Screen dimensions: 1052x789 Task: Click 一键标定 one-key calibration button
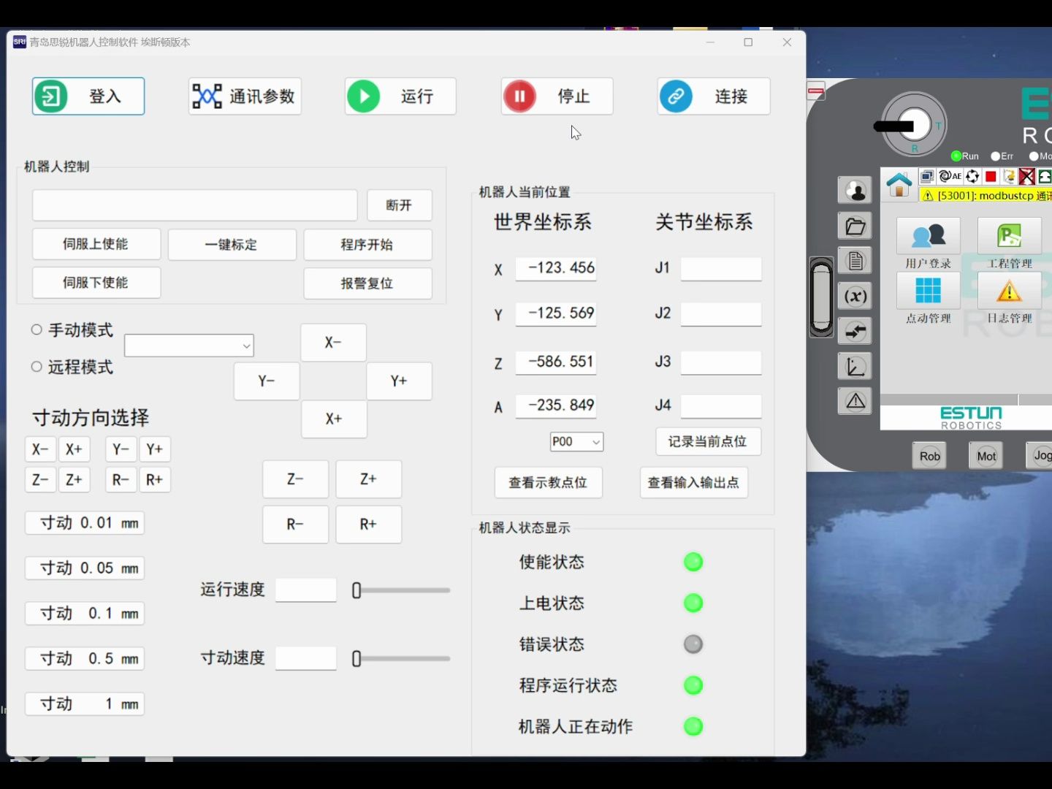coord(232,245)
